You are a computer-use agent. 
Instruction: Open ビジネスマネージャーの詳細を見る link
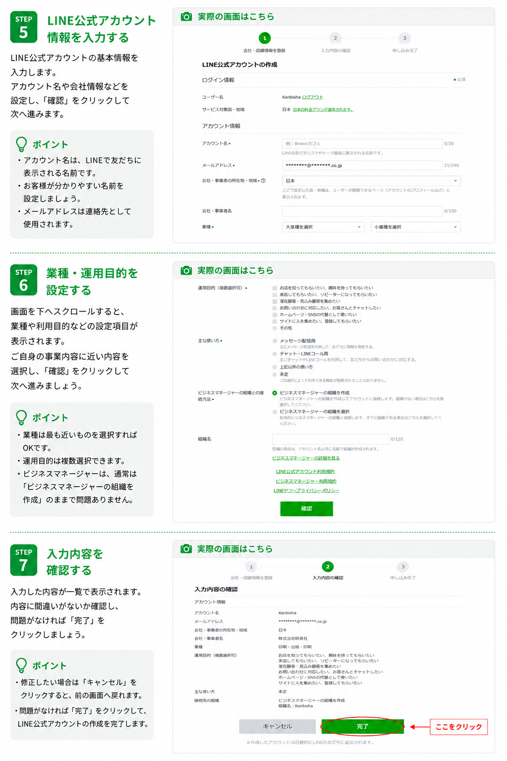pos(306,458)
